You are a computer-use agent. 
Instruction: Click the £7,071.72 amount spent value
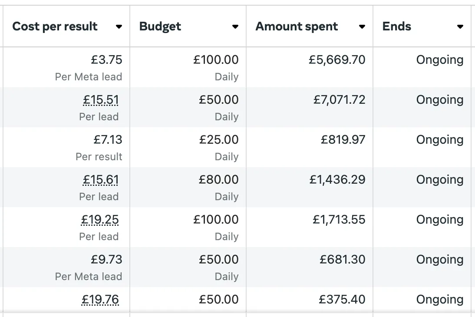pyautogui.click(x=340, y=100)
